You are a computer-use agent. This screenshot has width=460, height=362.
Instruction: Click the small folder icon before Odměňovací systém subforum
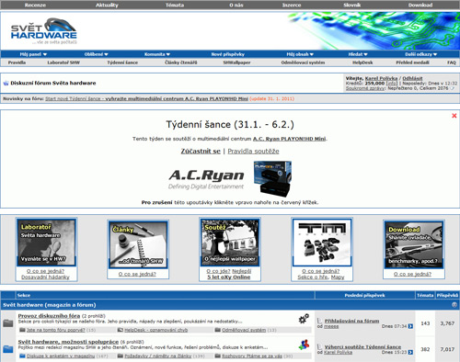pyautogui.click(x=218, y=330)
